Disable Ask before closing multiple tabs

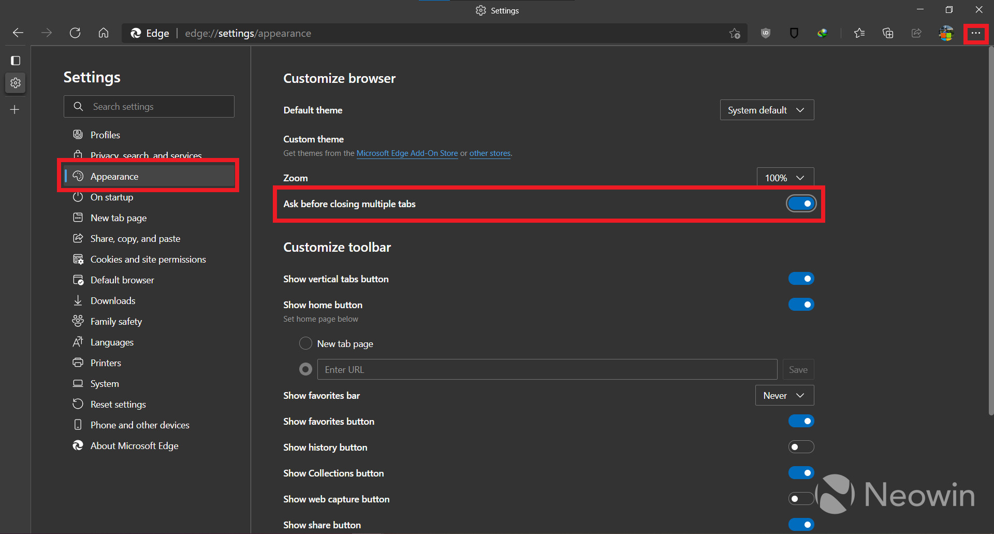click(801, 204)
